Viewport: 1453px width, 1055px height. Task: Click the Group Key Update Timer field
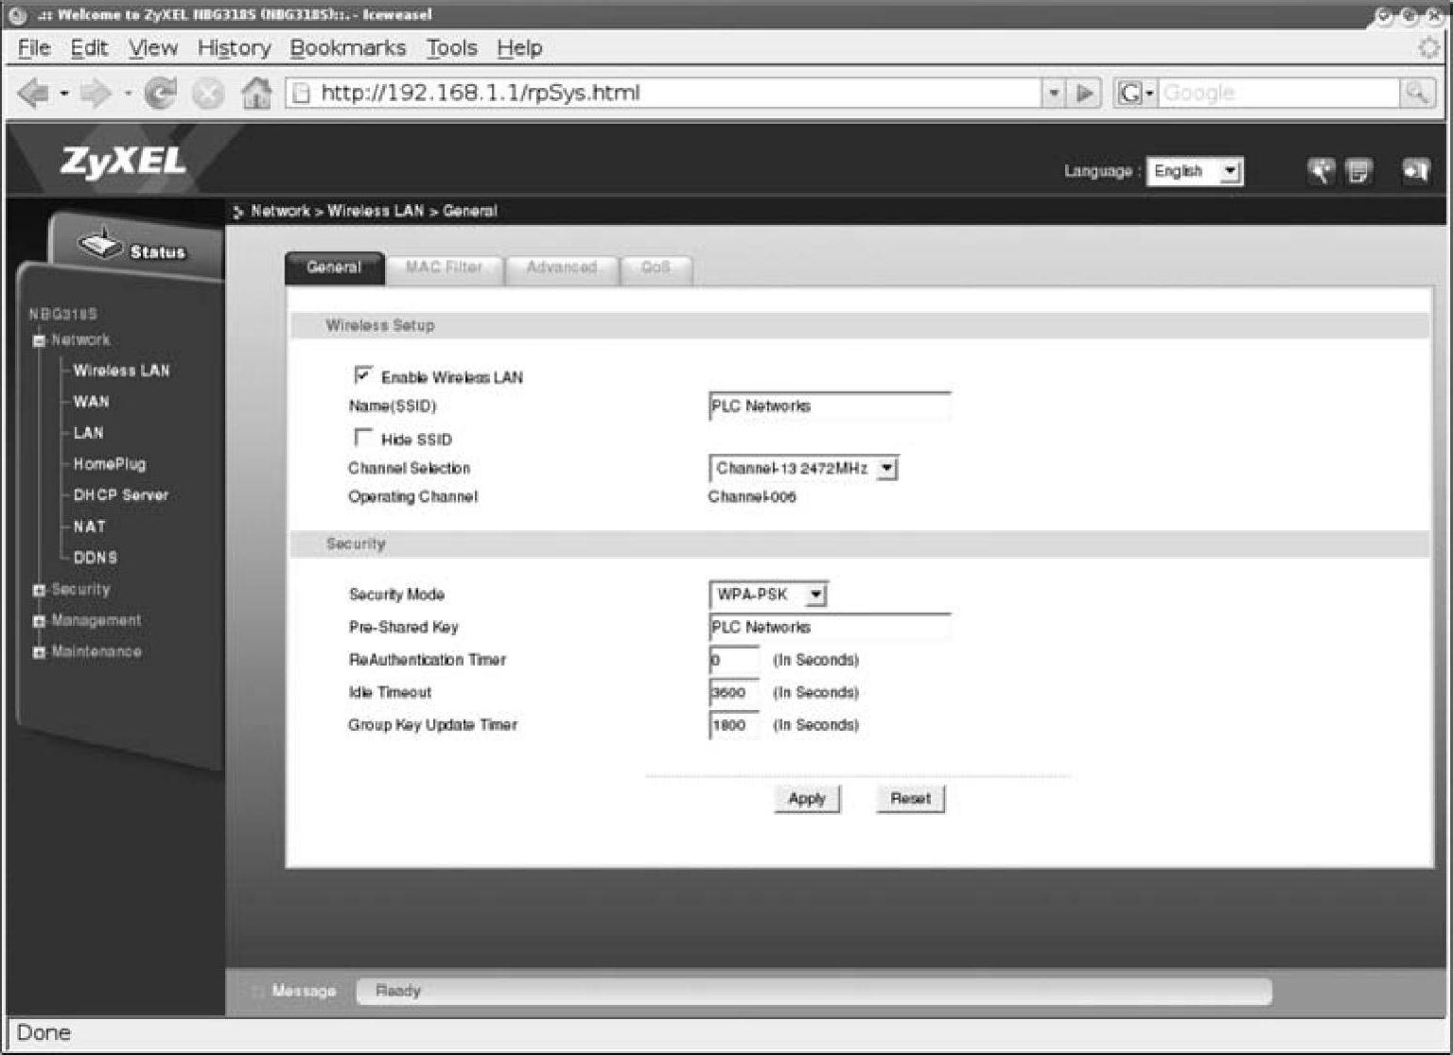(x=734, y=725)
